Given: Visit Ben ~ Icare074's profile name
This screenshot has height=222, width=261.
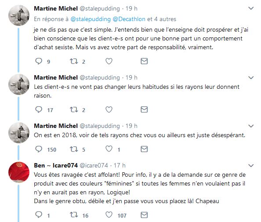Looking at the screenshot, I should 56,165.
